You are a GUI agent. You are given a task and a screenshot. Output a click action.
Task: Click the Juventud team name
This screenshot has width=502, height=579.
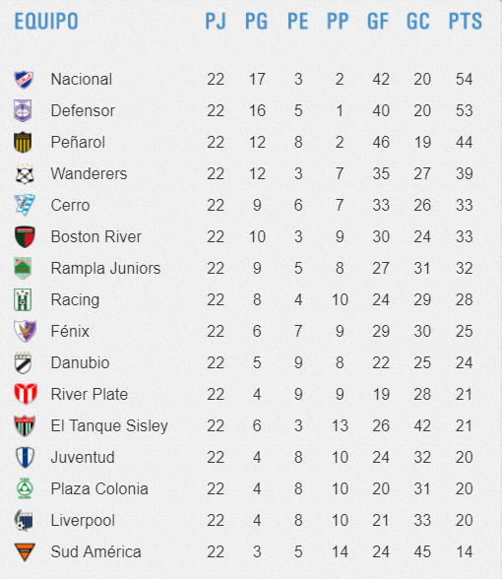point(83,458)
